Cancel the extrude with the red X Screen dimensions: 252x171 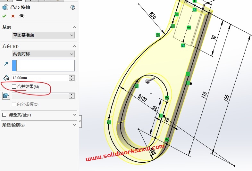pyautogui.click(x=13, y=16)
